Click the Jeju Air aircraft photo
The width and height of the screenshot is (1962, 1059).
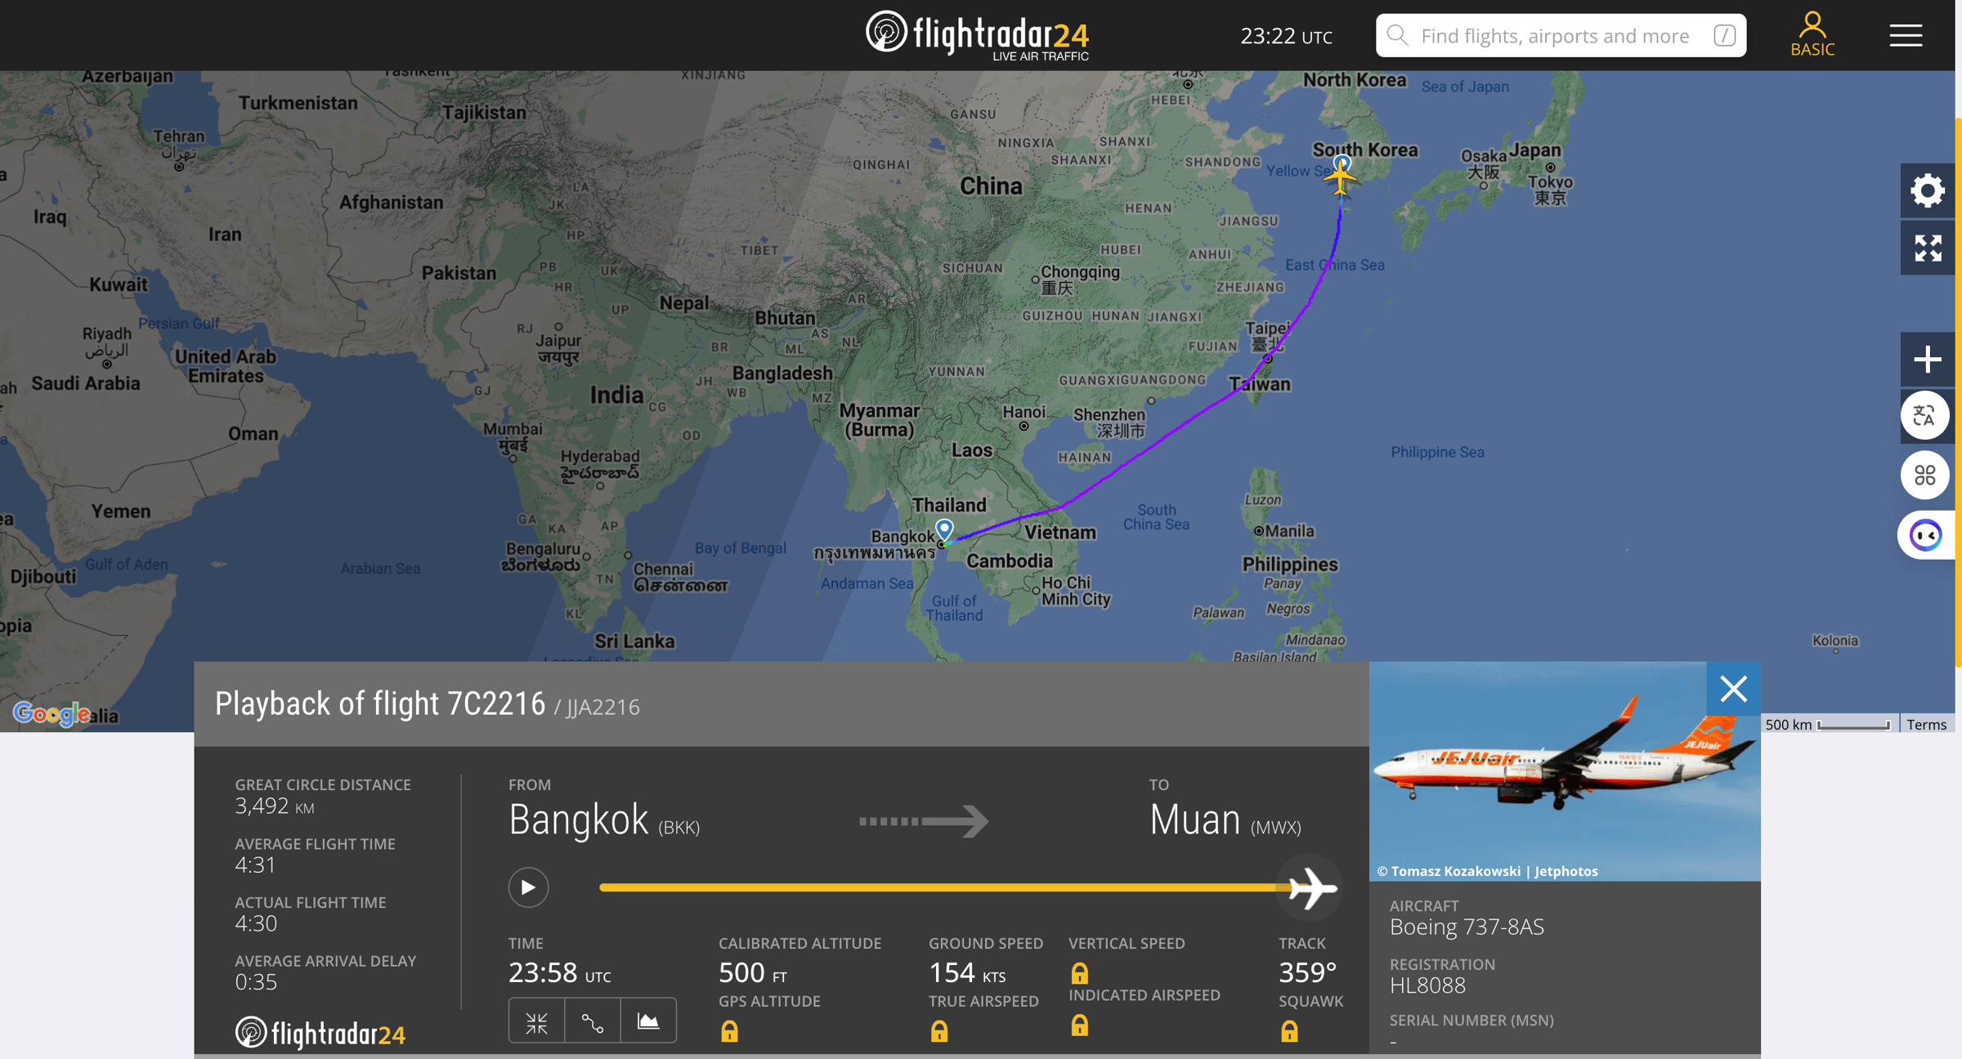(1564, 771)
